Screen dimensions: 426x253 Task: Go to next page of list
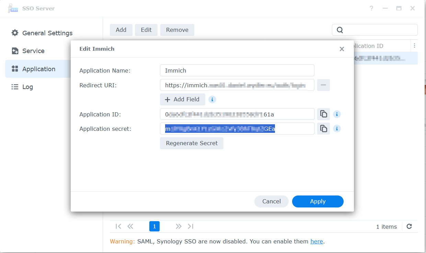coord(179,226)
